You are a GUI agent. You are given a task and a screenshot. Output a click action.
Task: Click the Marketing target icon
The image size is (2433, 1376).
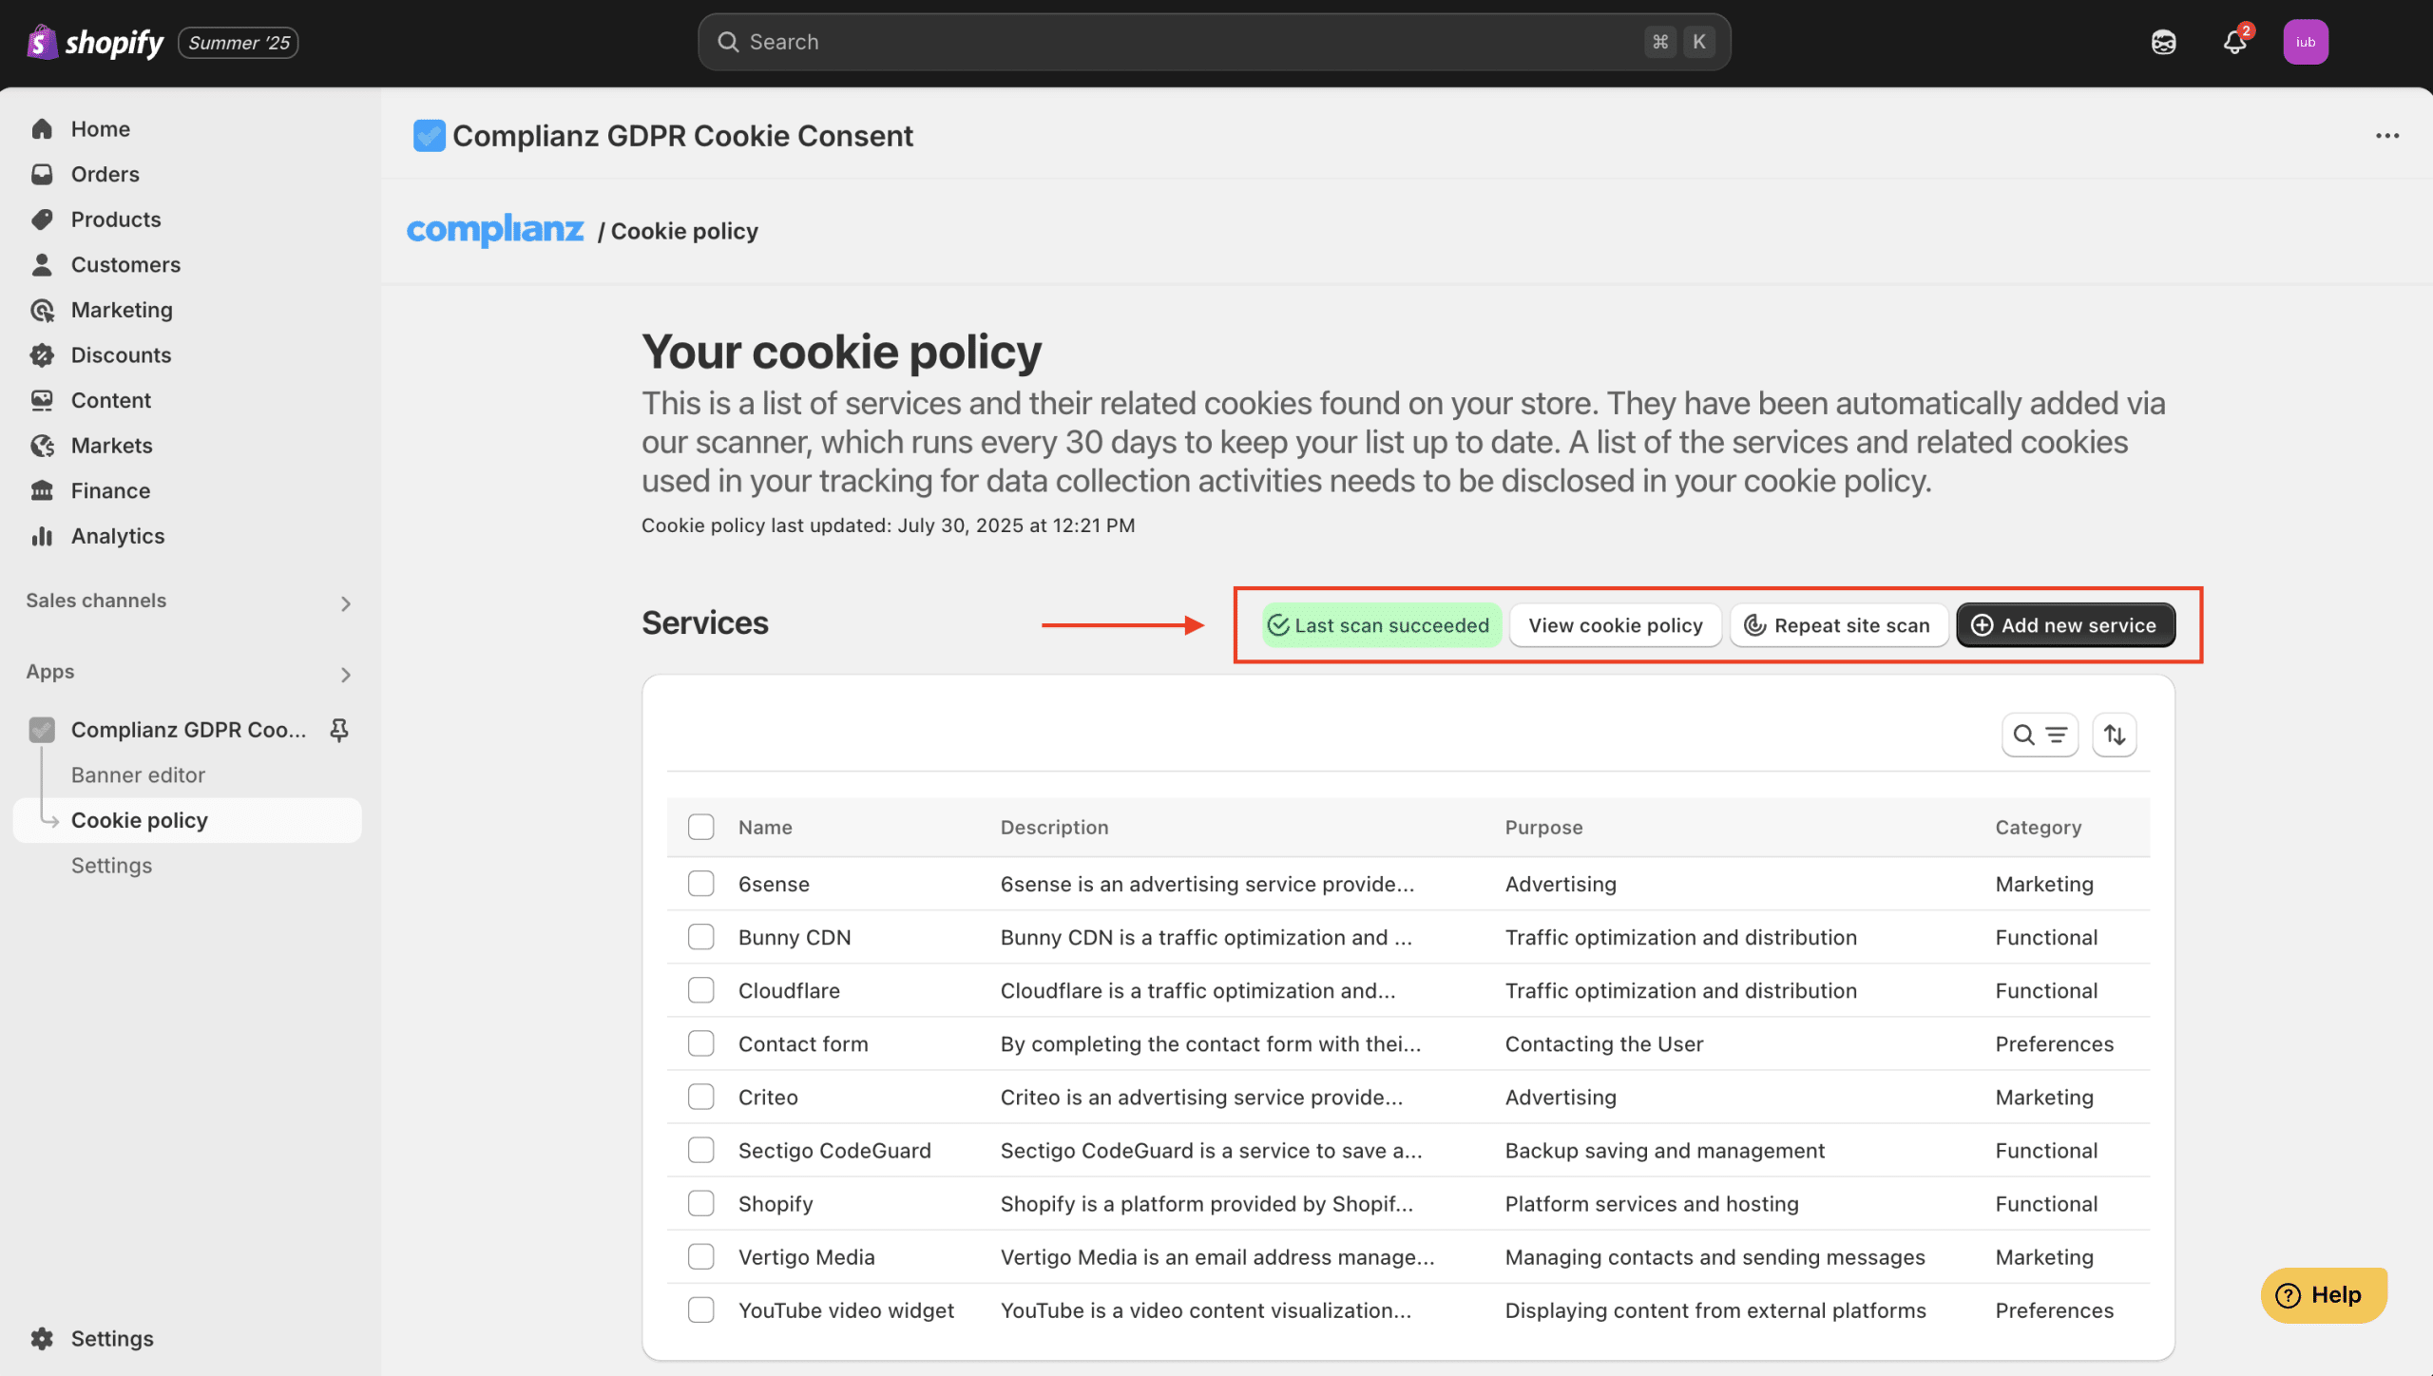42,310
